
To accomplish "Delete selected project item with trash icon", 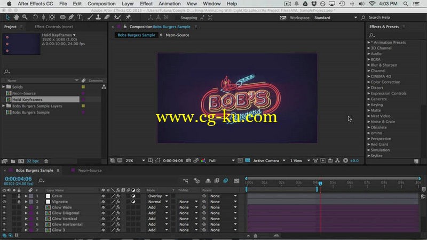I will (x=46, y=161).
